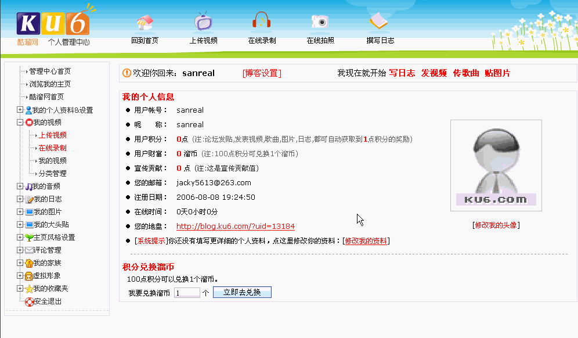578x338 pixels.
Task: Open 酷溜网首页 in the sidebar
Action: pyautogui.click(x=46, y=97)
